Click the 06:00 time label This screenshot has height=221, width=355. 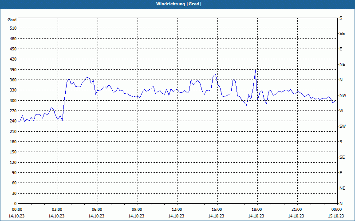click(x=97, y=210)
